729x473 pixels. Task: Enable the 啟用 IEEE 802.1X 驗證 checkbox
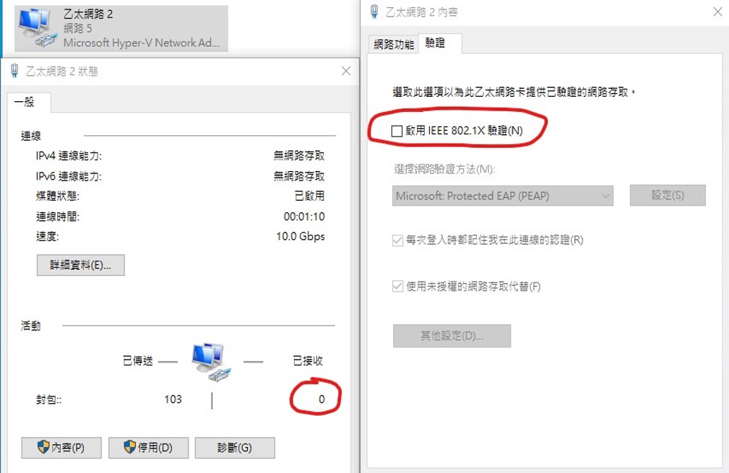pos(397,131)
